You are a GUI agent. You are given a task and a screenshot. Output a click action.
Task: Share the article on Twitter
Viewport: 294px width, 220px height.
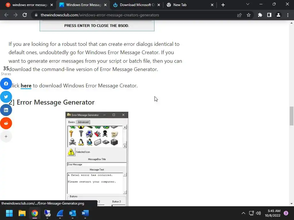(x=6, y=97)
